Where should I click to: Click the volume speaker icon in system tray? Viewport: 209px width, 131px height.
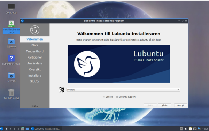click(x=186, y=129)
